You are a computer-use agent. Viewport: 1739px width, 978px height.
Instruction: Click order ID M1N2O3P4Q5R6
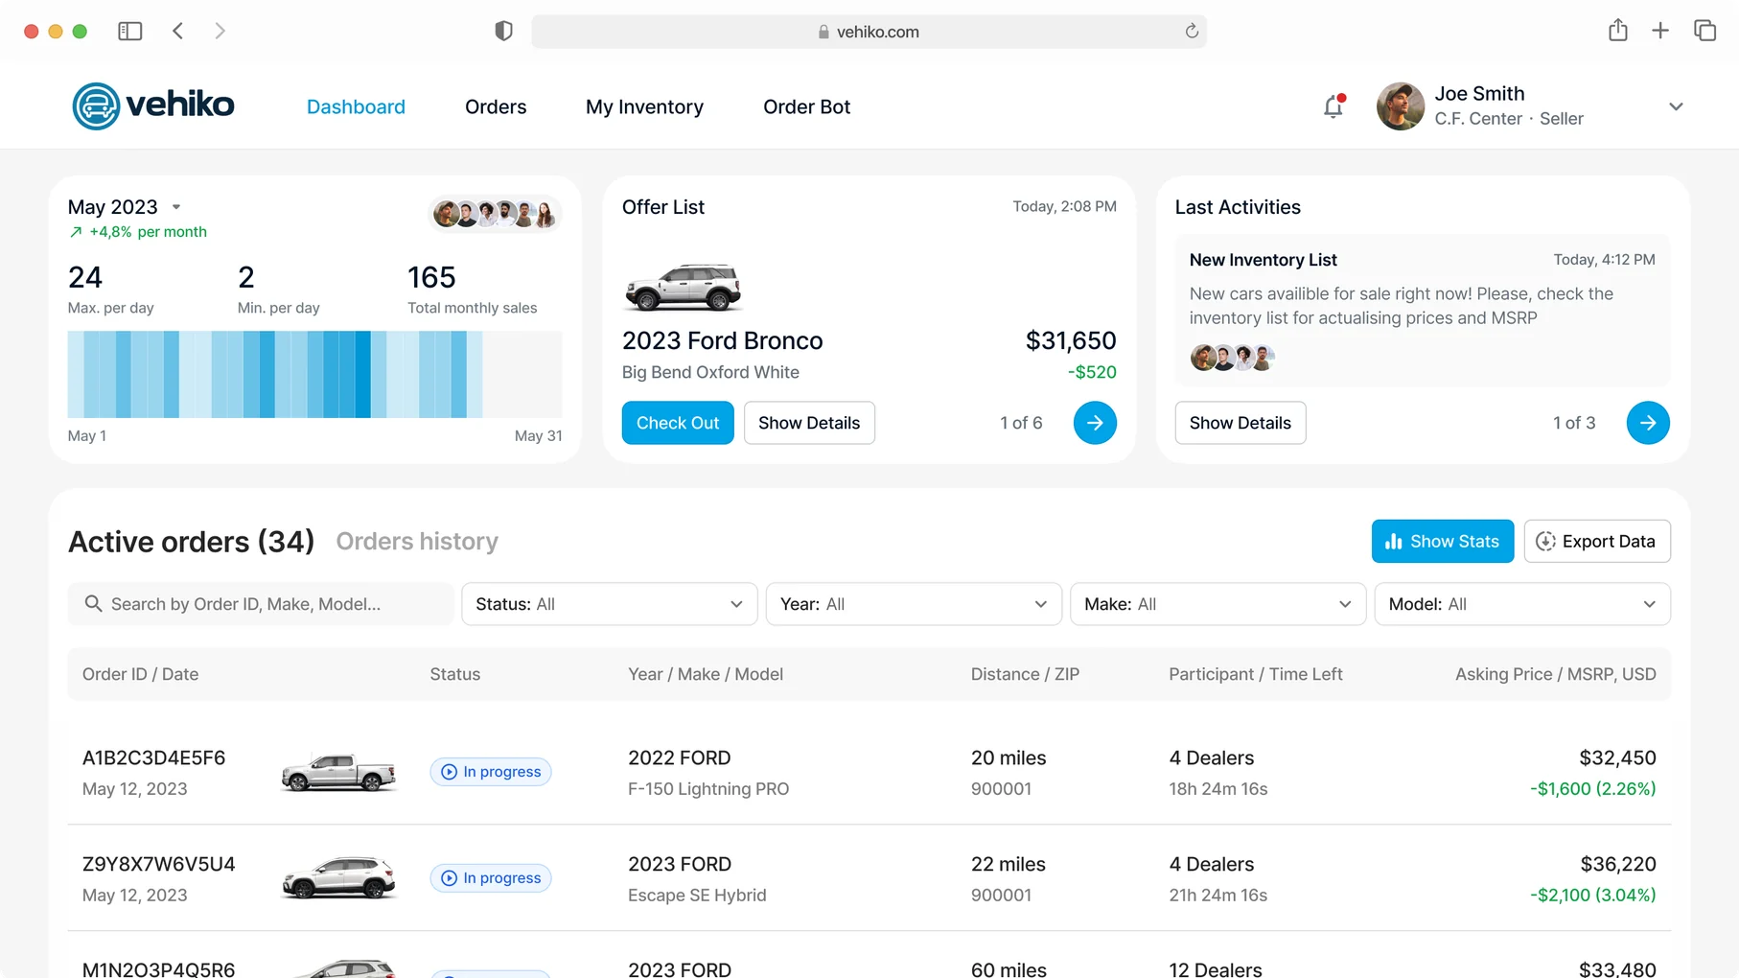click(x=158, y=969)
